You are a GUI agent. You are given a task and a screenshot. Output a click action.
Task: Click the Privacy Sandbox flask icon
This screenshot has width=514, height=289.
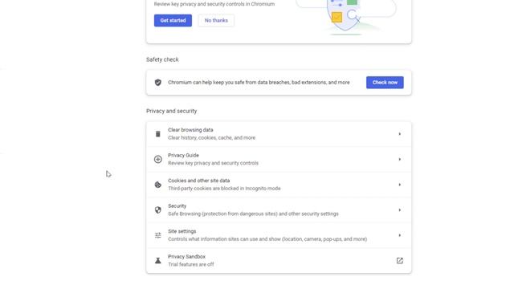click(x=158, y=261)
